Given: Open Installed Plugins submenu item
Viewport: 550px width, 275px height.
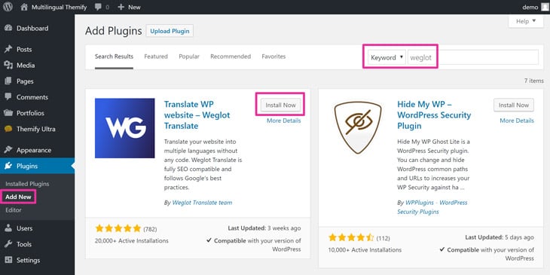Looking at the screenshot, I should coord(27,184).
